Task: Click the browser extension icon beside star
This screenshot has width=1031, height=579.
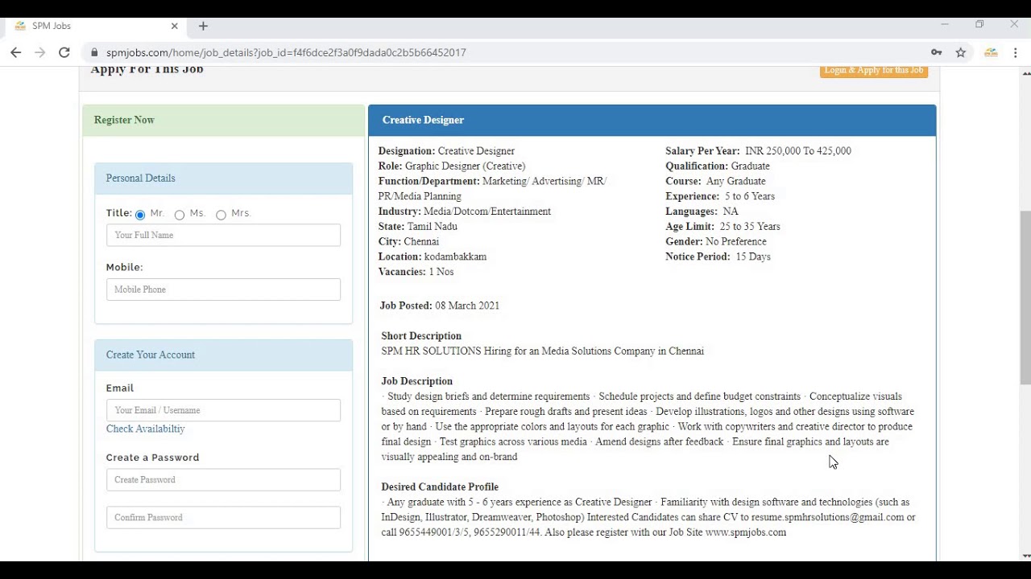Action: click(x=991, y=52)
